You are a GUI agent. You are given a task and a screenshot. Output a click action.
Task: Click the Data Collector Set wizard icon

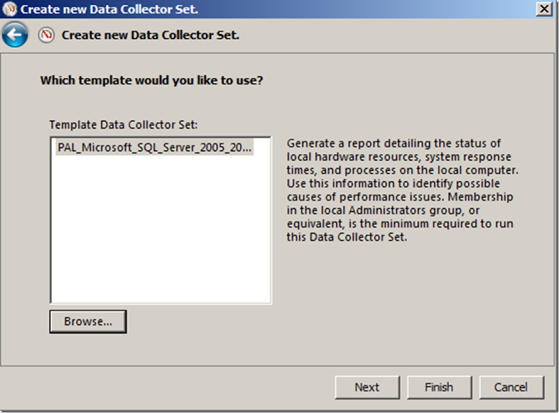(45, 35)
